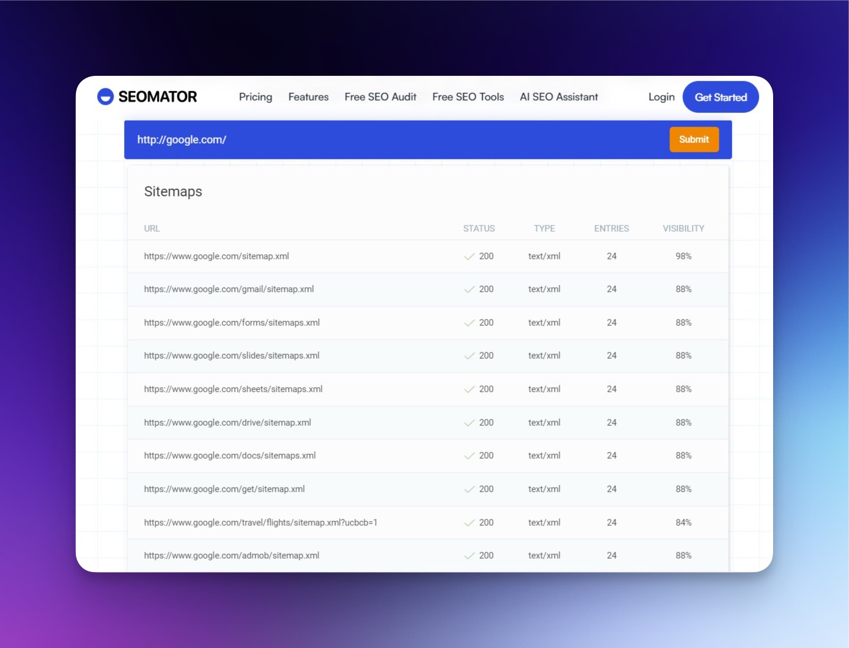The image size is (849, 648).
Task: Click the checkmark on the slides sitemap row
Action: [468, 356]
